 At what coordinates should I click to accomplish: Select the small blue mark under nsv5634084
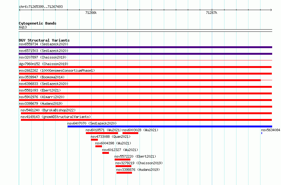[262, 133]
